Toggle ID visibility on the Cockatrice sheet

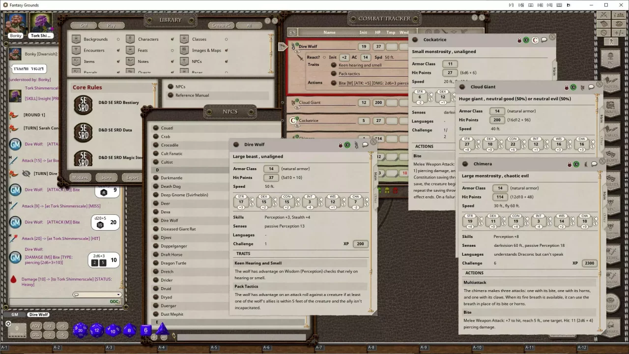click(x=527, y=40)
